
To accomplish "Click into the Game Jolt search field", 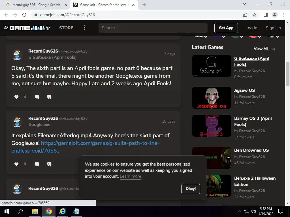I will tap(153, 28).
